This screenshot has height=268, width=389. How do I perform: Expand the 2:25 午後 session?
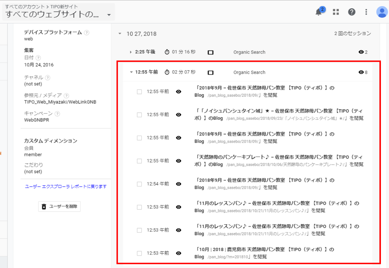tap(131, 52)
